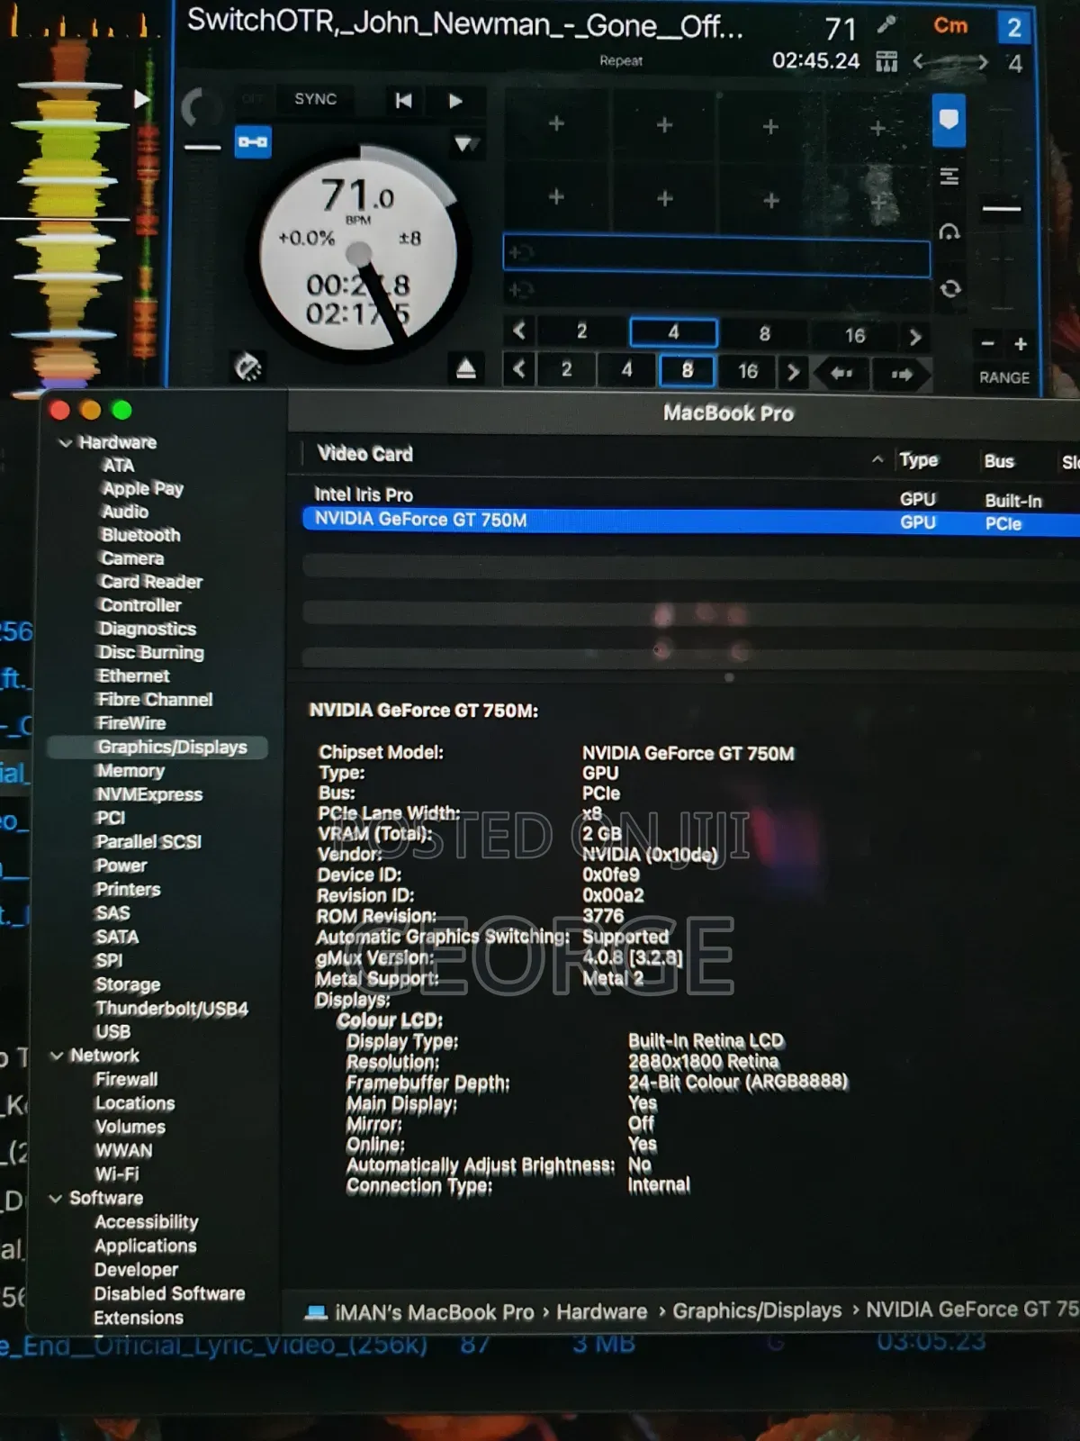
Task: Sort by Type column header
Action: click(919, 460)
